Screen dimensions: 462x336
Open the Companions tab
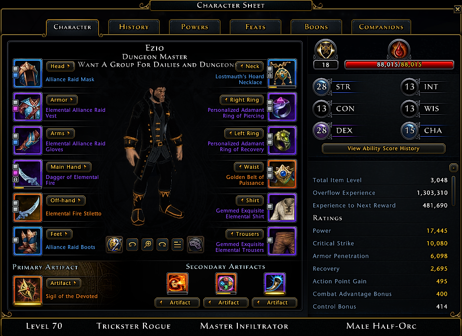point(381,27)
